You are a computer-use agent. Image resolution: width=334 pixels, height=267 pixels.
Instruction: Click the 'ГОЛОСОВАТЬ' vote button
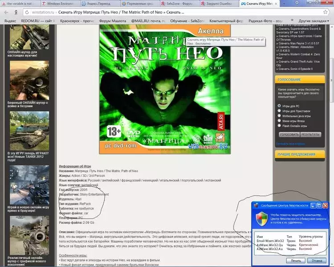click(289, 134)
